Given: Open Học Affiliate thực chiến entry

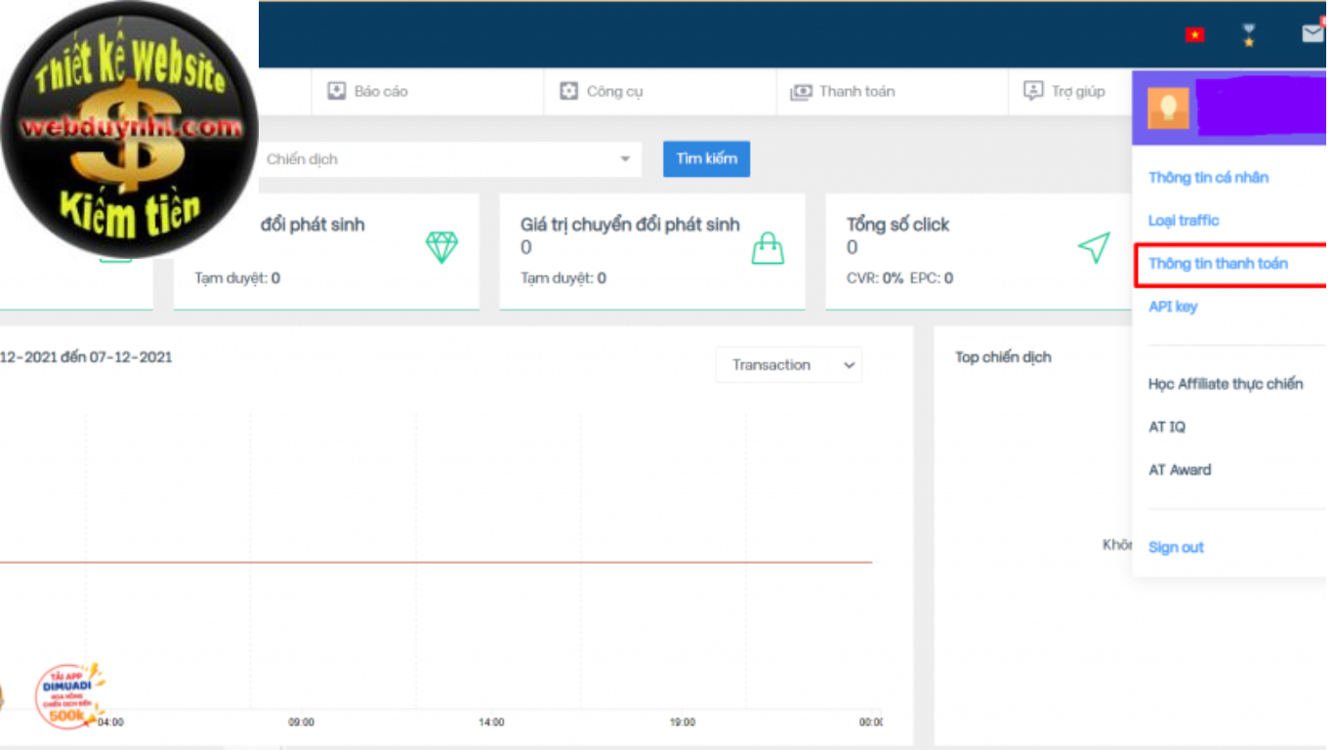Looking at the screenshot, I should click(x=1226, y=384).
